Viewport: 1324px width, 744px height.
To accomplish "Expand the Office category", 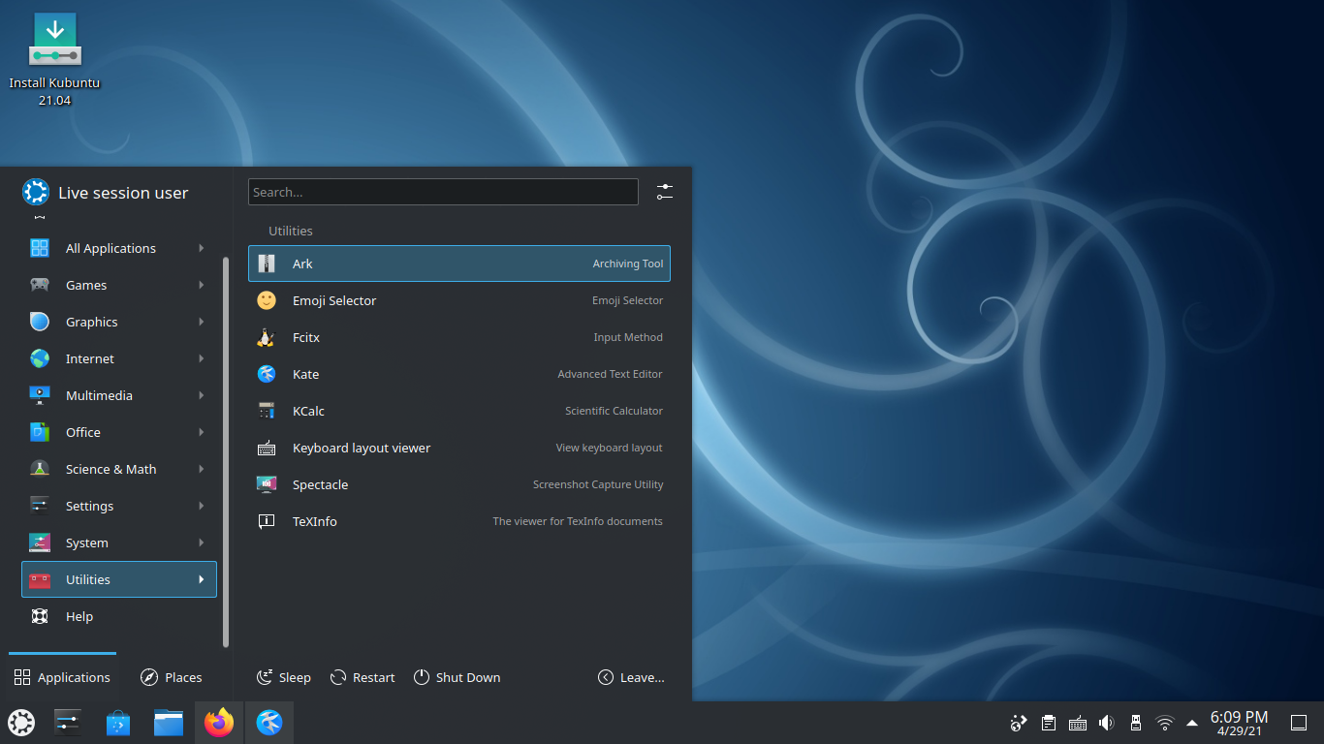I will 119,432.
